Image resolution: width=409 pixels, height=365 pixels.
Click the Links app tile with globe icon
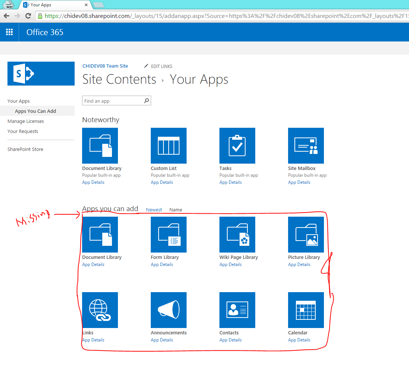pyautogui.click(x=100, y=310)
